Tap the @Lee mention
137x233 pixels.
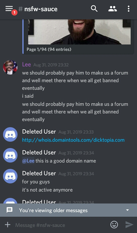pos(28,161)
